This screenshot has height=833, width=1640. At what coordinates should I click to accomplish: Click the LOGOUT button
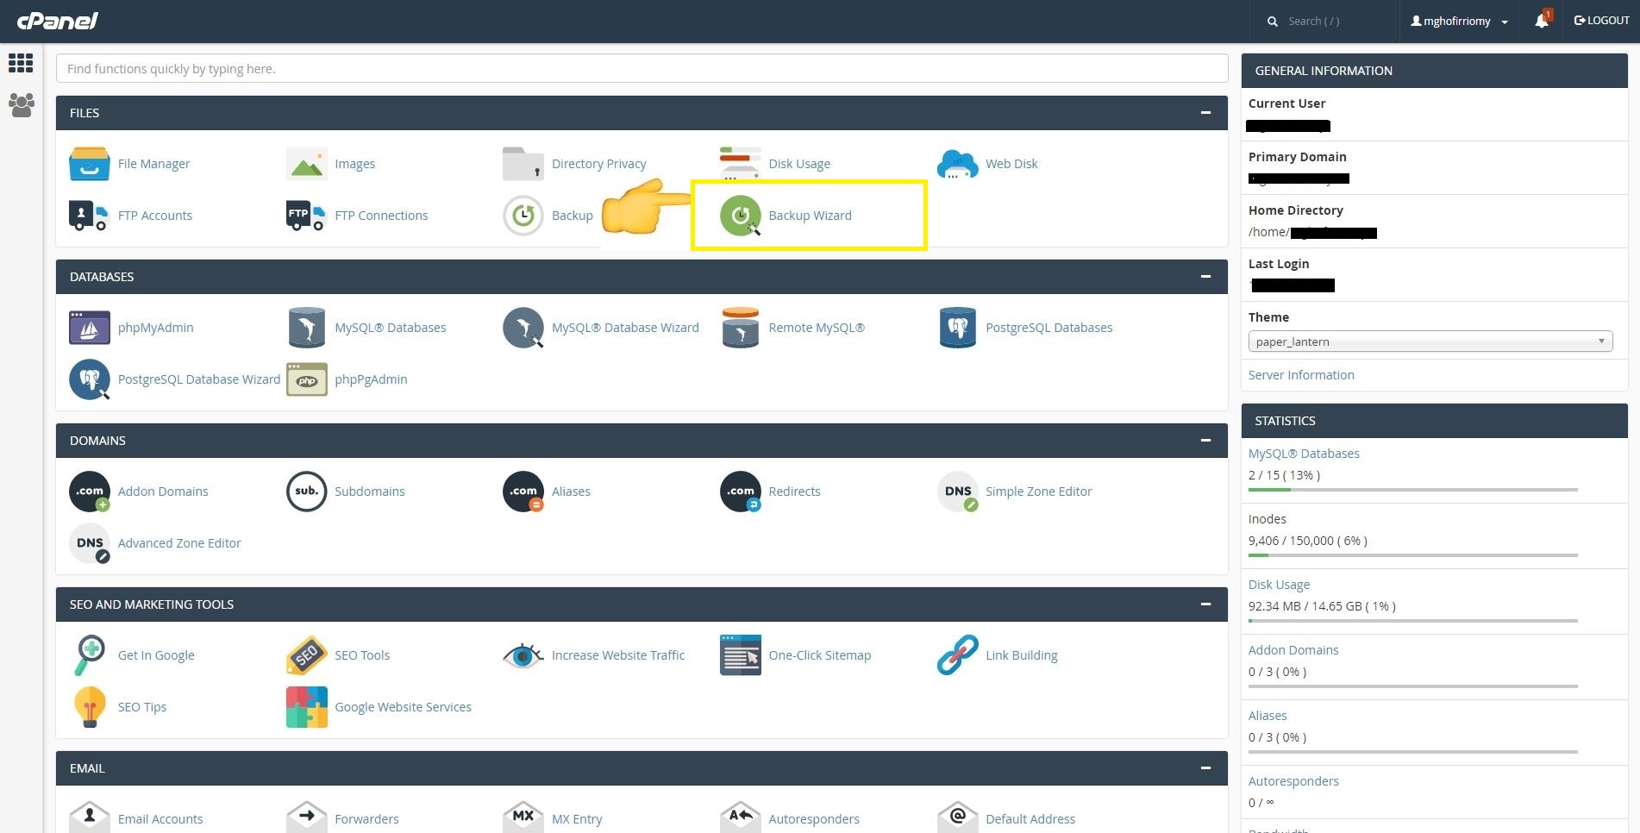[1602, 21]
